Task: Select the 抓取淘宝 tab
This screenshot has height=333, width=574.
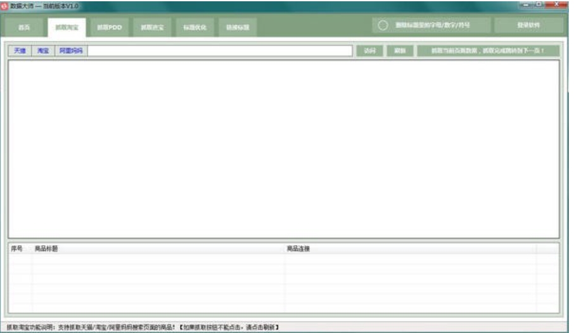Action: point(65,27)
